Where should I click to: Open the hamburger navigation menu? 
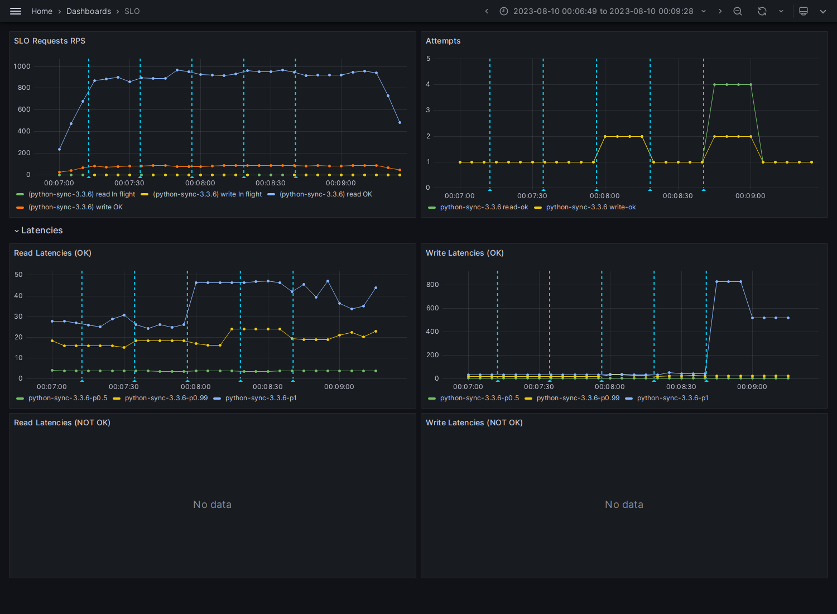[16, 11]
